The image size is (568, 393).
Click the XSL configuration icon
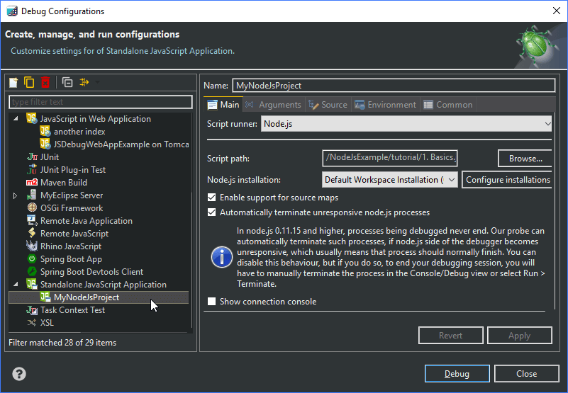click(32, 322)
